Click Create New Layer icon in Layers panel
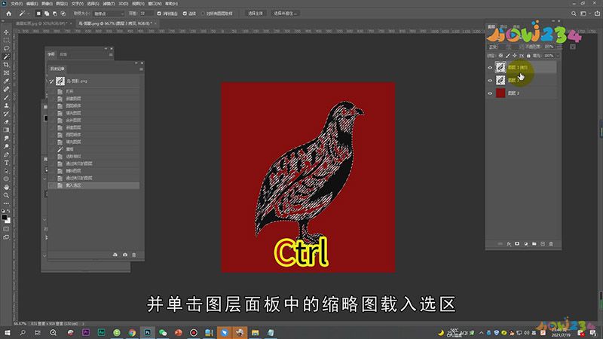The width and height of the screenshot is (603, 339). pos(543,243)
